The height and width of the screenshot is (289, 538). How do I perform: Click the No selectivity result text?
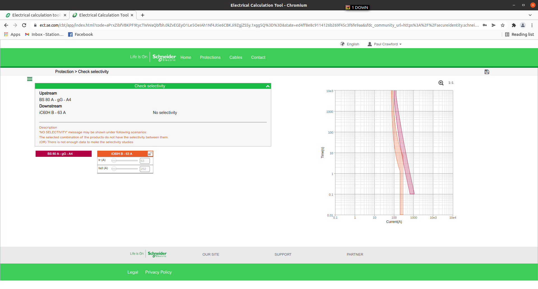click(x=165, y=113)
